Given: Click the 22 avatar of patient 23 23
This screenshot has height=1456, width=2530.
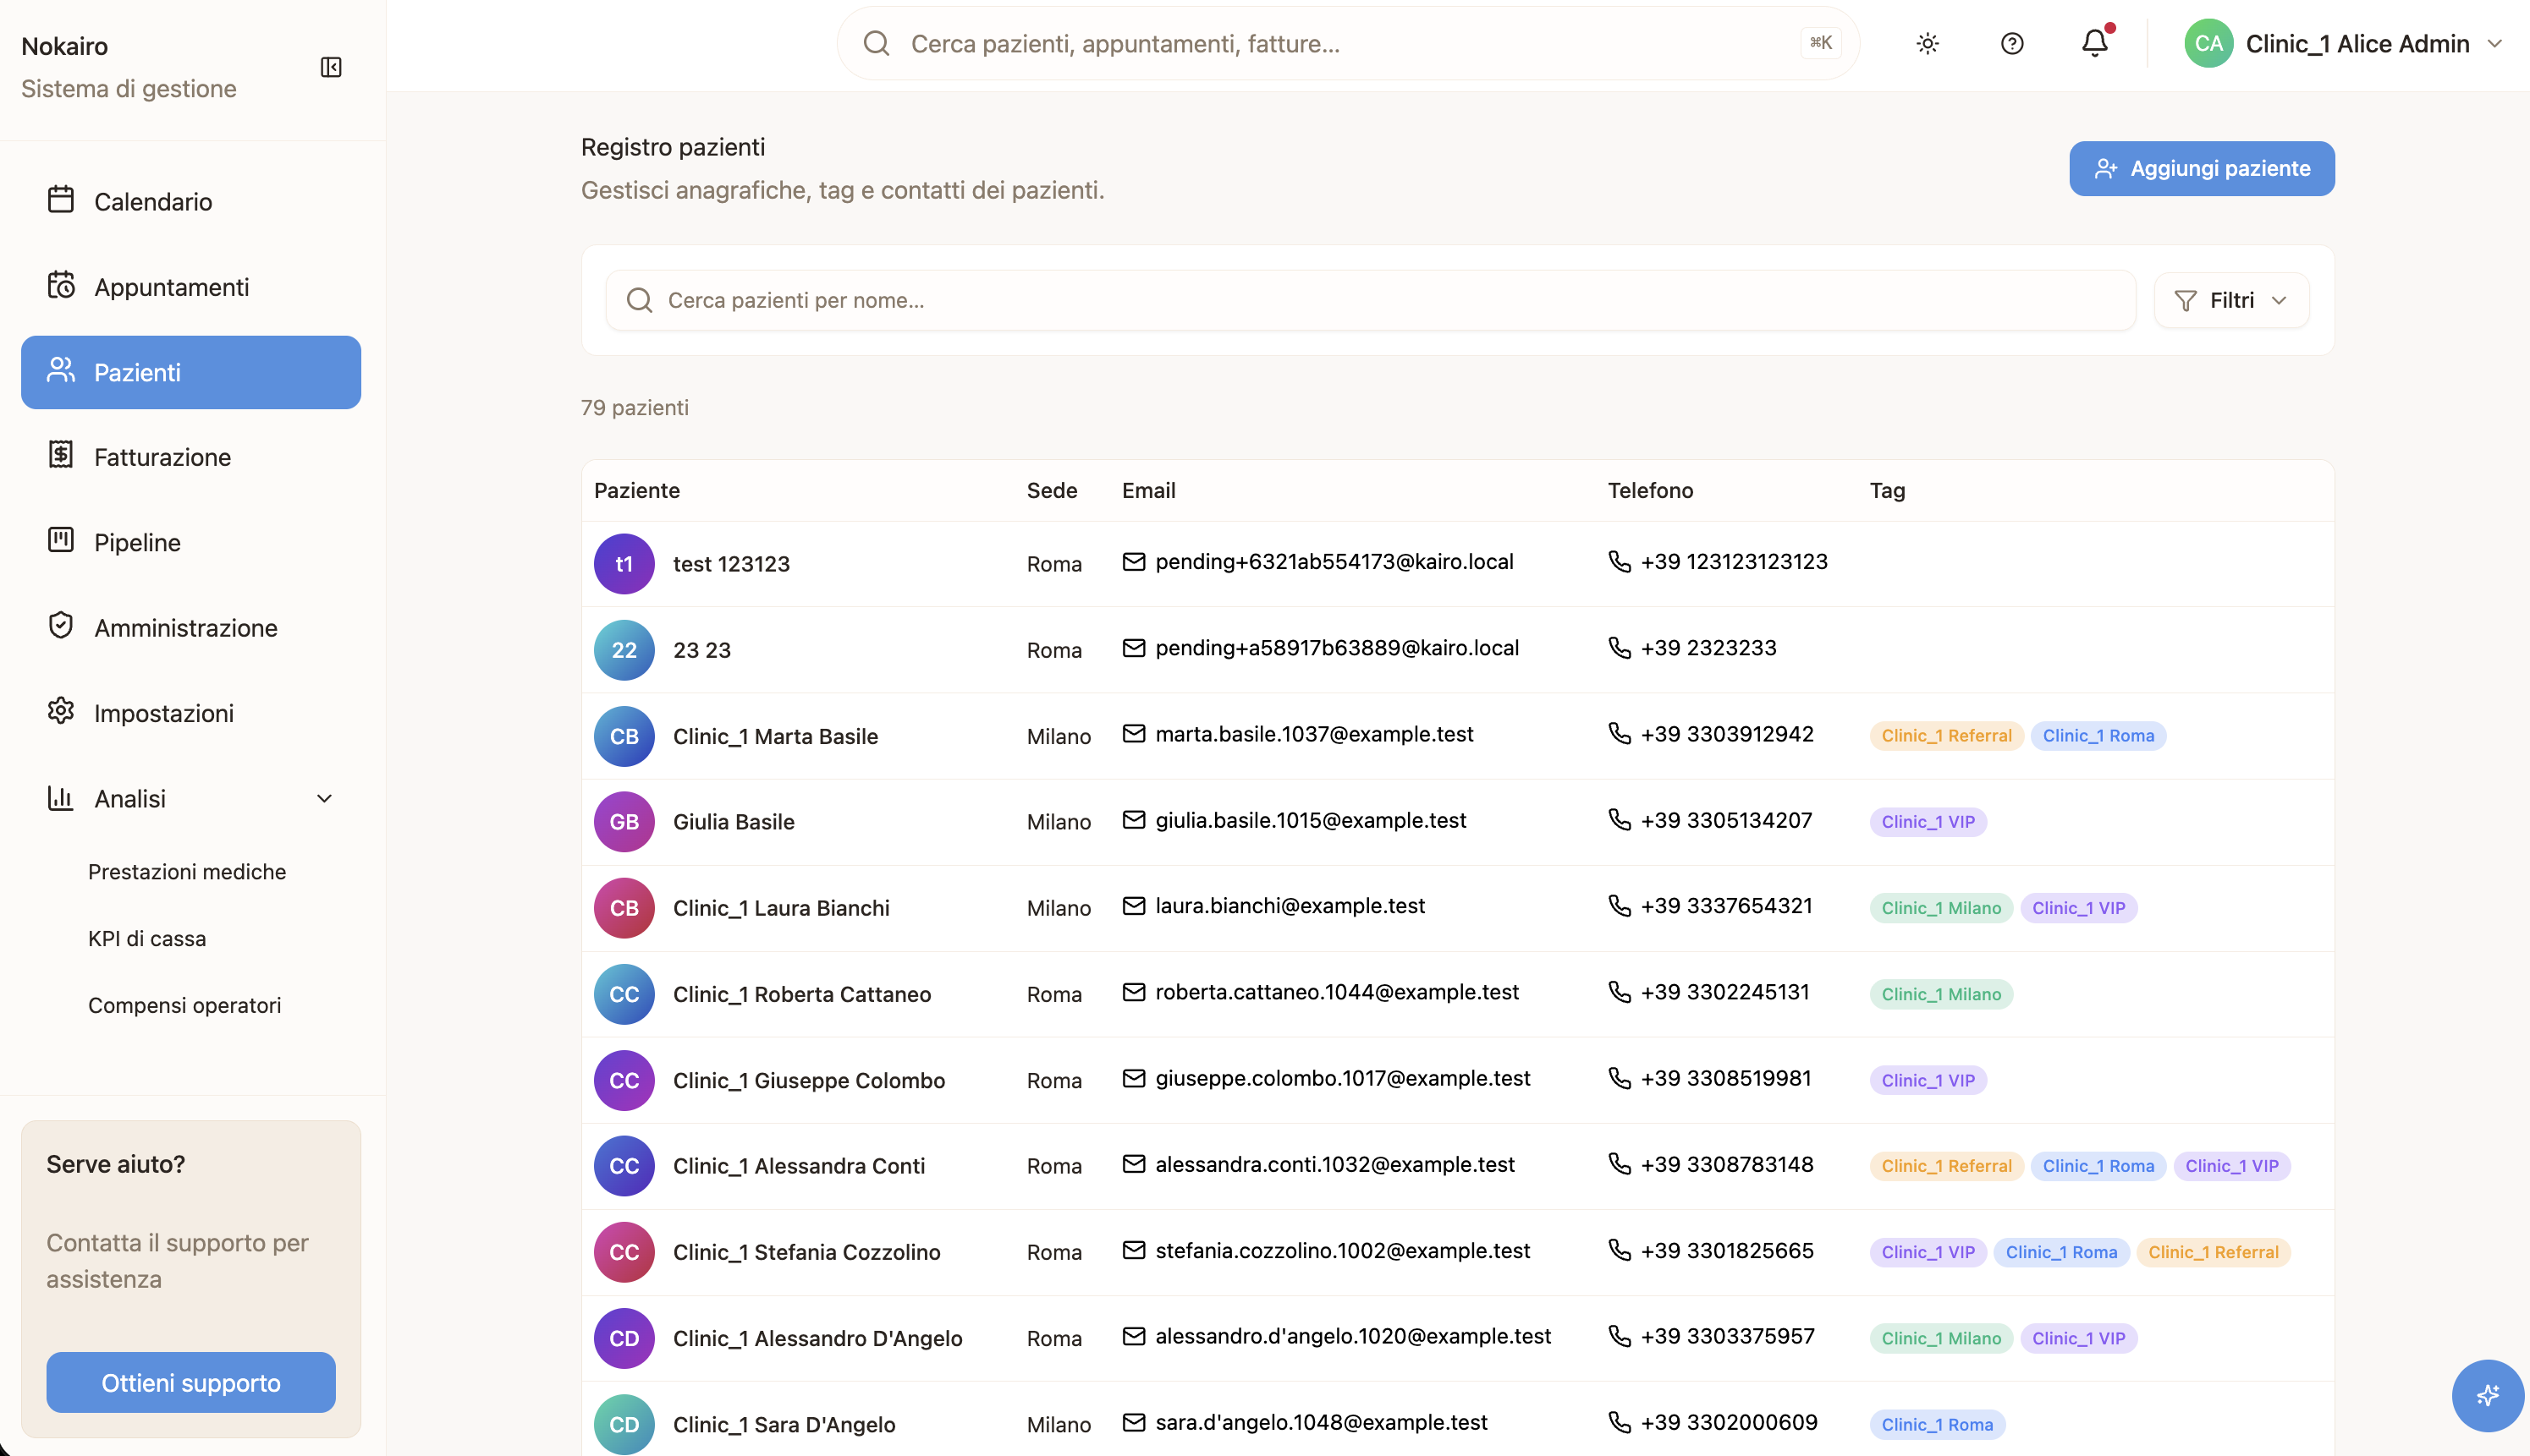Looking at the screenshot, I should (x=624, y=650).
